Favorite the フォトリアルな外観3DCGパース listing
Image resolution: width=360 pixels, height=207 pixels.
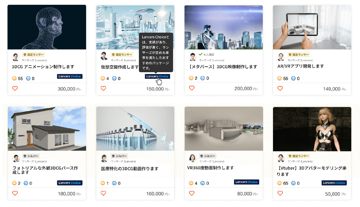(x=15, y=193)
